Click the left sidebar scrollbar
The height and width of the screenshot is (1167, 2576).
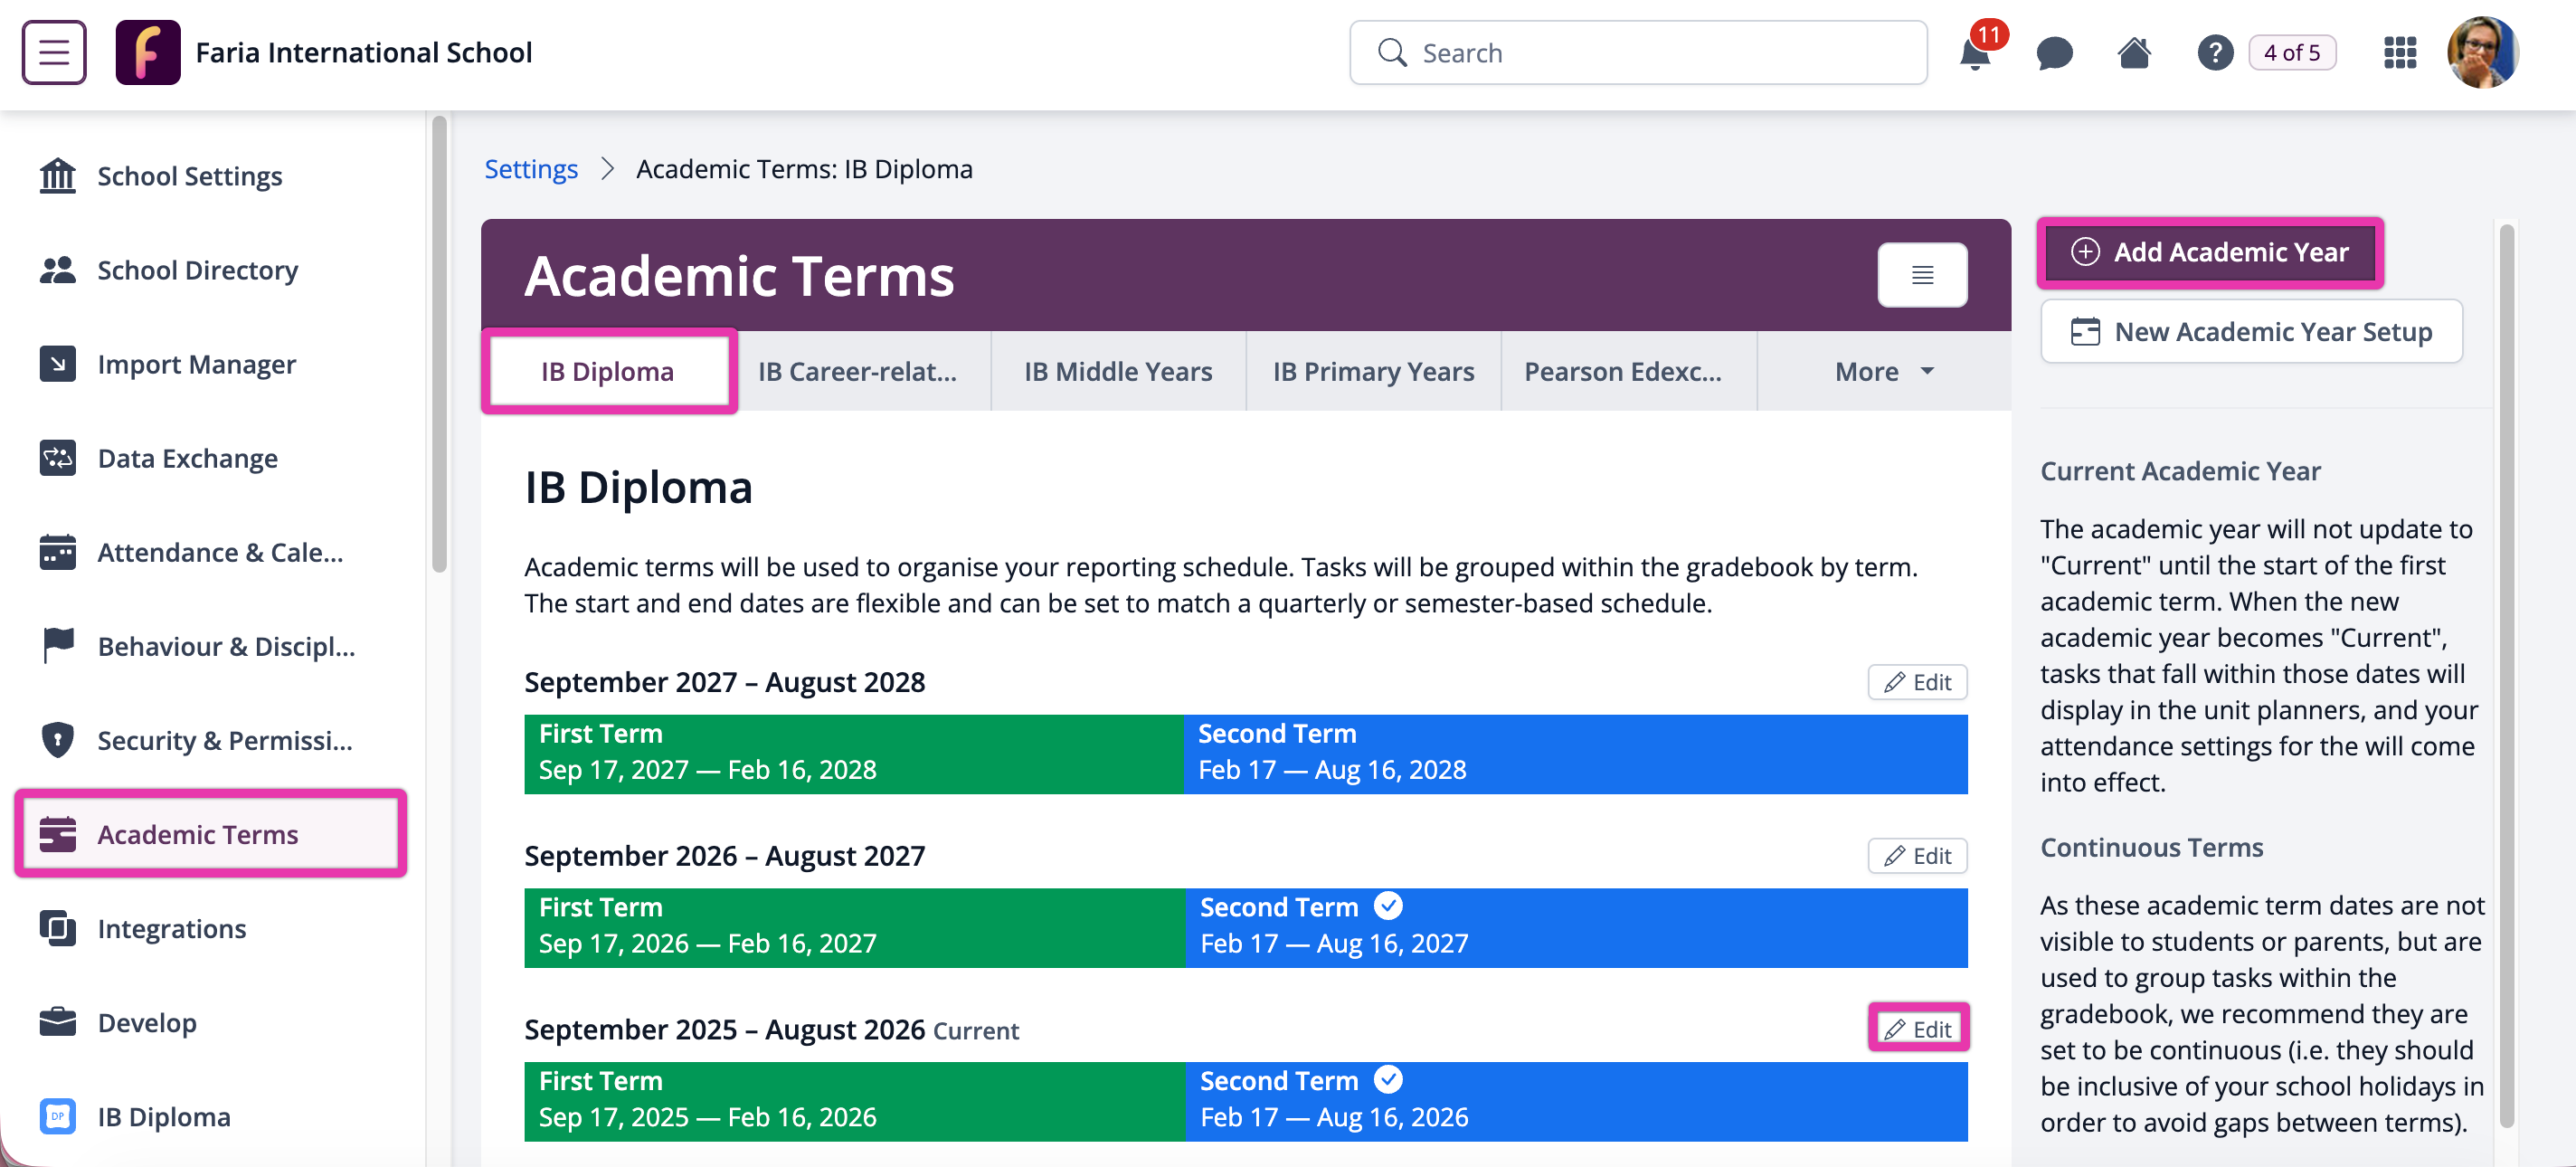click(x=439, y=346)
